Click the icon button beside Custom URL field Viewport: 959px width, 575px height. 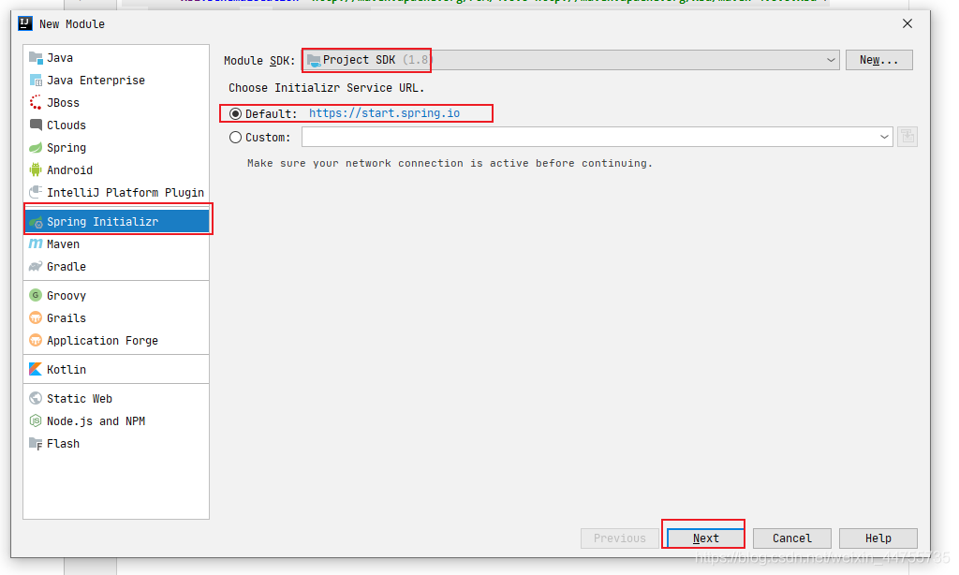pyautogui.click(x=907, y=137)
